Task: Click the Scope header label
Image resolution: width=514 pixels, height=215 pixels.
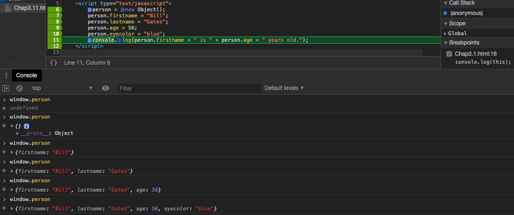Action: coord(457,23)
